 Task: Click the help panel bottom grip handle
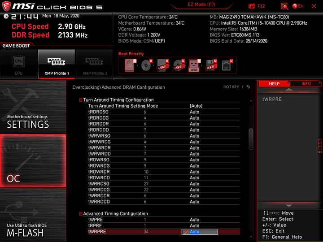point(288,205)
